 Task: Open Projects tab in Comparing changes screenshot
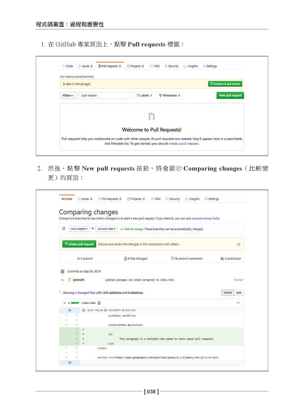click(x=136, y=199)
